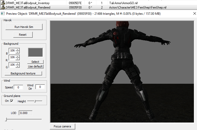The width and height of the screenshot is (197, 130).
Task: Click into the Wind Speed field
Action: tap(18, 87)
